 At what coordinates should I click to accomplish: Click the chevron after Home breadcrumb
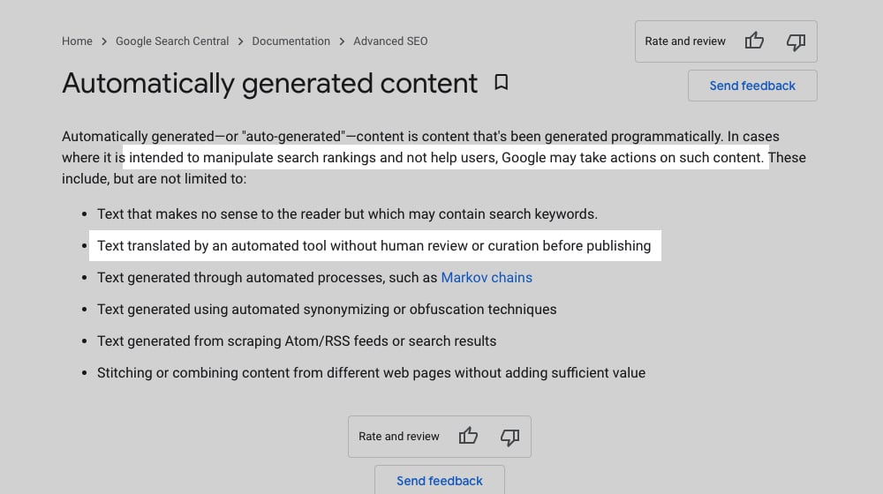click(104, 41)
